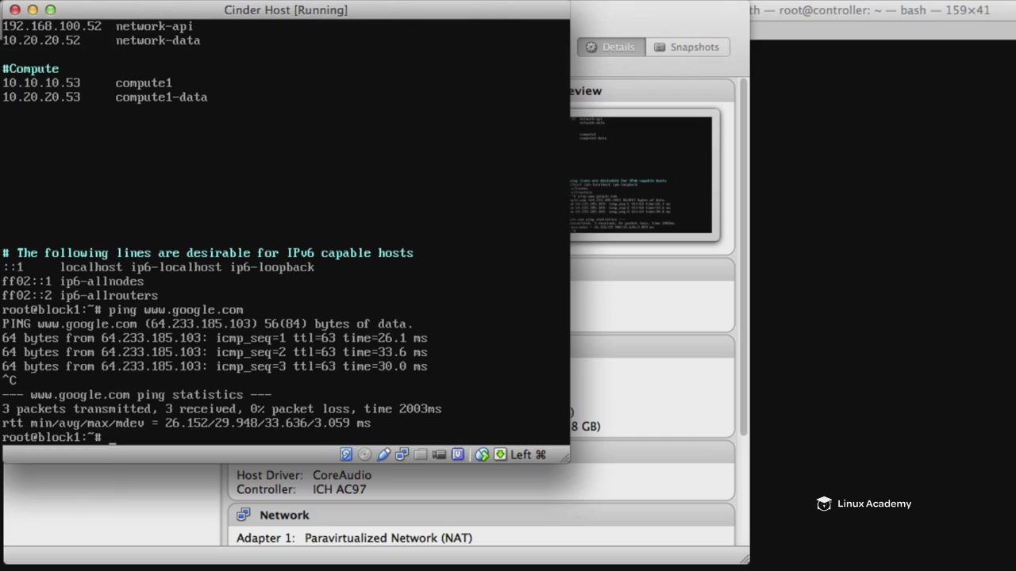Click the icmp_seq=2 ping reply line

tap(214, 352)
